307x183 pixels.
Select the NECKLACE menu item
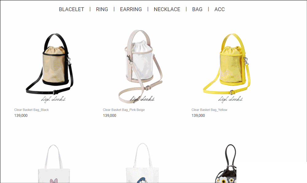coord(167,9)
